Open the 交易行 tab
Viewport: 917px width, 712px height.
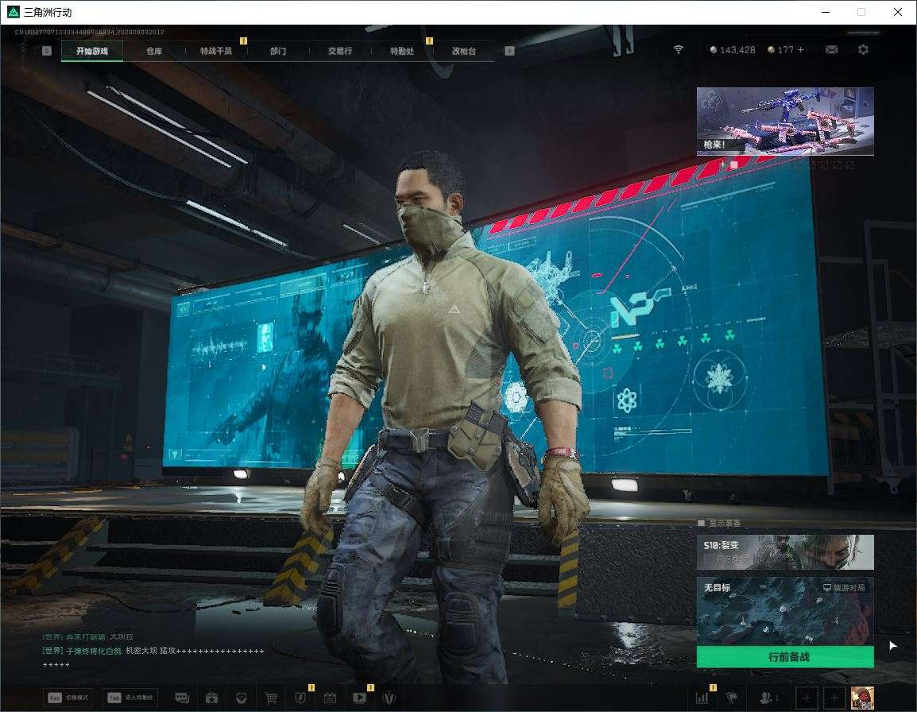[x=340, y=51]
